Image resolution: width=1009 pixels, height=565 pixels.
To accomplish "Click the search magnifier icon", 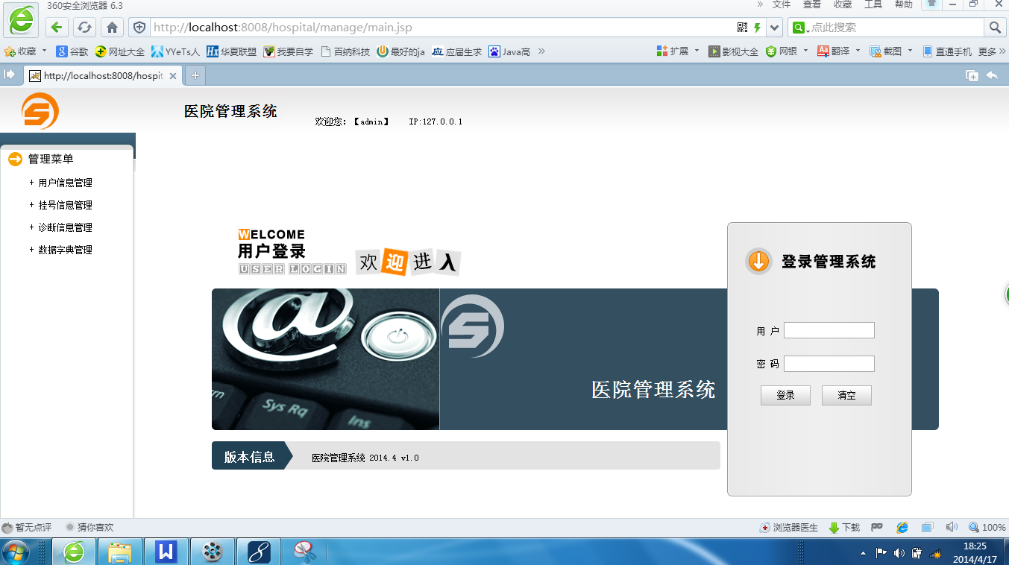I will [994, 28].
